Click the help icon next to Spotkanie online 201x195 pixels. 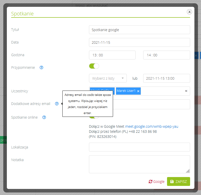click(44, 117)
